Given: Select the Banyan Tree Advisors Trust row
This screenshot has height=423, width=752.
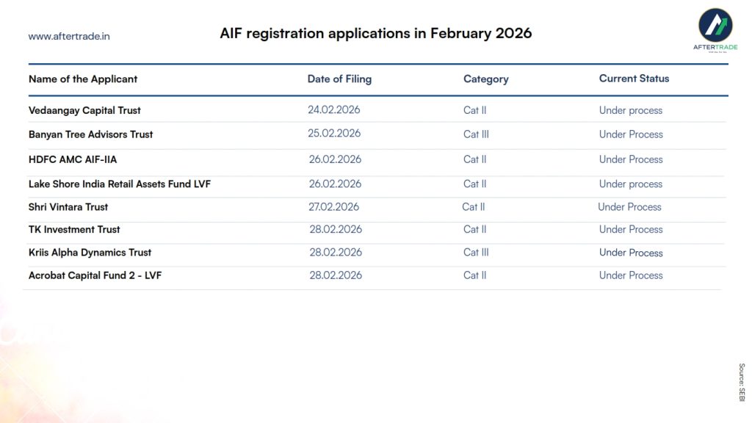Looking at the screenshot, I should 90,134.
